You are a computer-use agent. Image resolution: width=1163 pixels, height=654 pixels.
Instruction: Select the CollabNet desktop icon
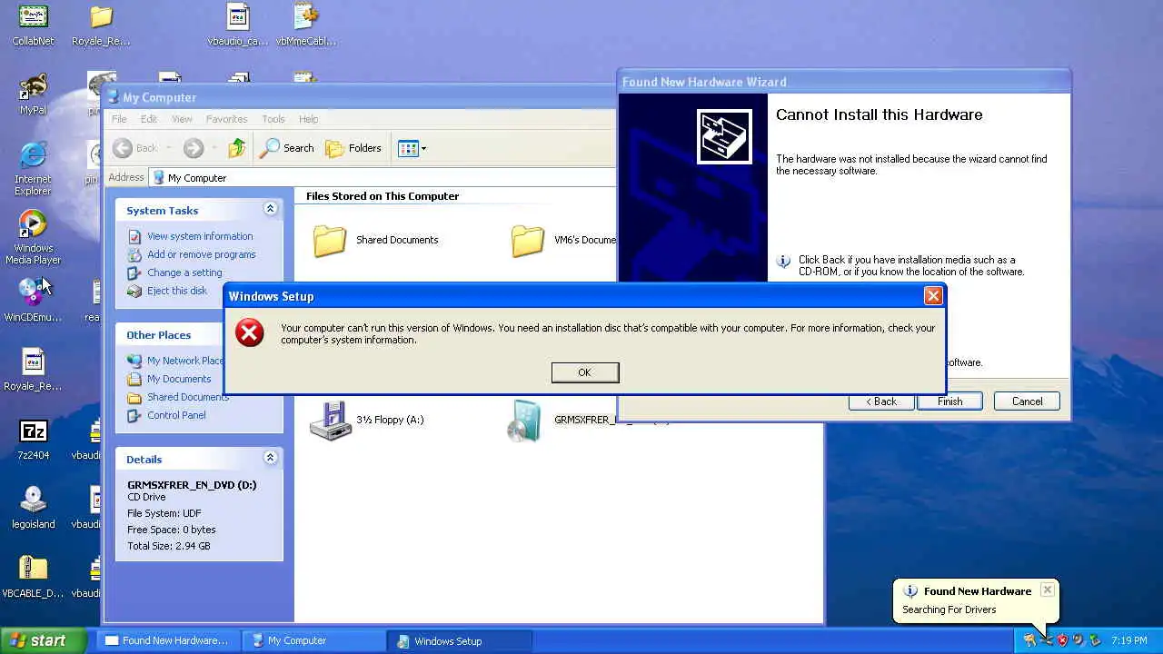tap(34, 25)
